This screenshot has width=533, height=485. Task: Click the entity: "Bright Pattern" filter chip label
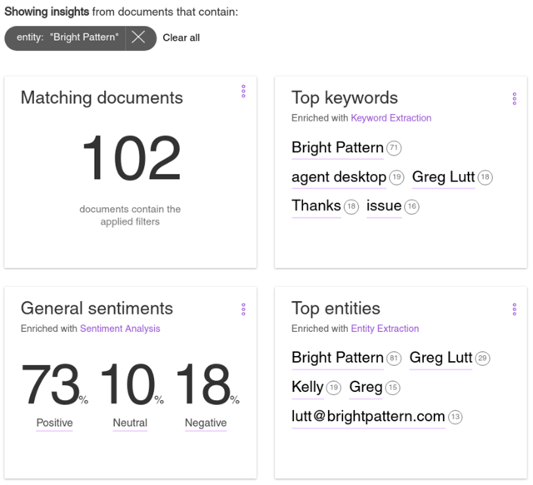pyautogui.click(x=67, y=37)
